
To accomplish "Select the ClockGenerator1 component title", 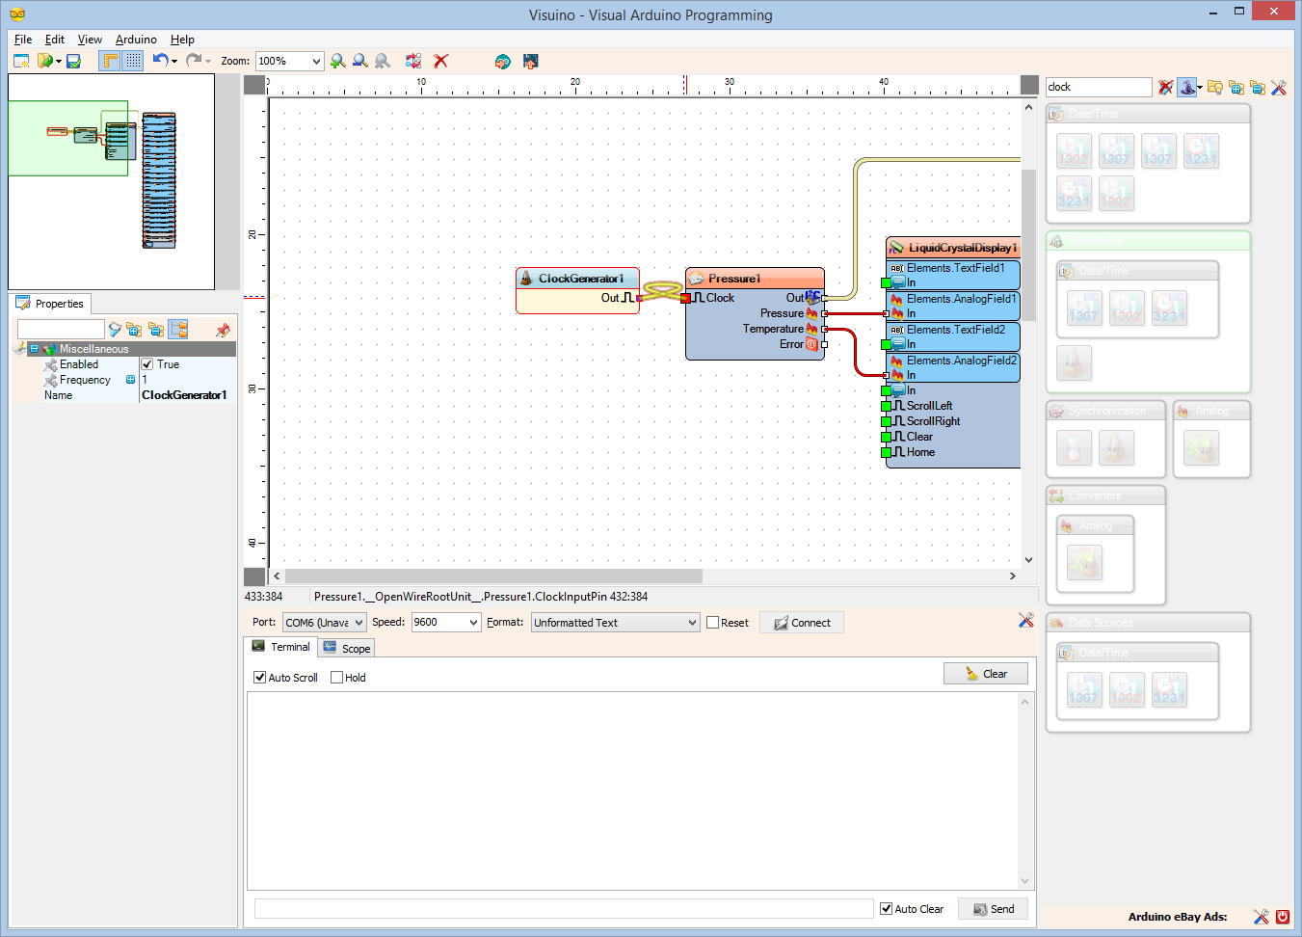I will click(x=581, y=279).
